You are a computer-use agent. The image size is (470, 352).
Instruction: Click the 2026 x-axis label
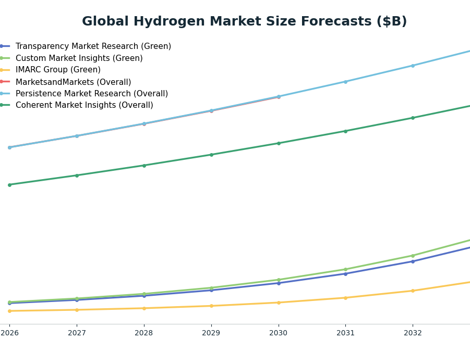(9, 333)
